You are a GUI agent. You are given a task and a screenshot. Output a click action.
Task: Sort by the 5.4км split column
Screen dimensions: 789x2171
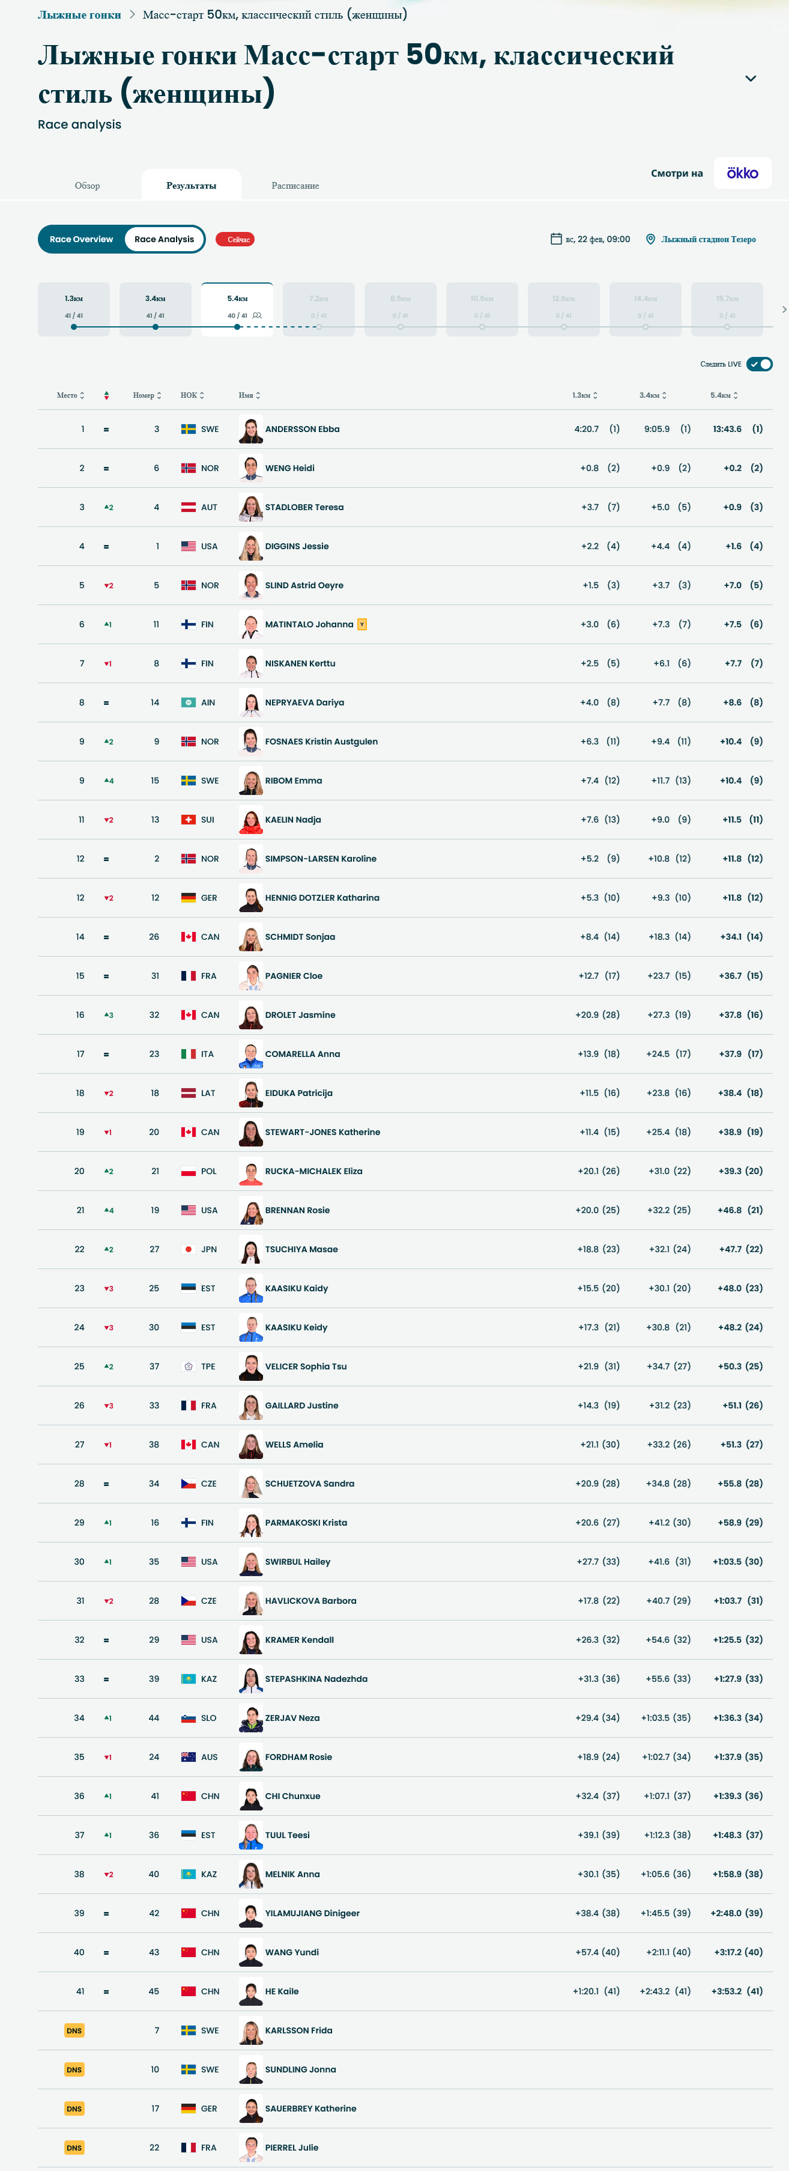point(724,395)
